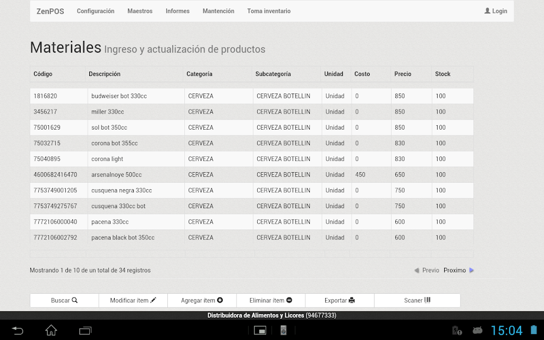
Task: Click the budweiser bot 330cc description
Action: click(x=119, y=96)
